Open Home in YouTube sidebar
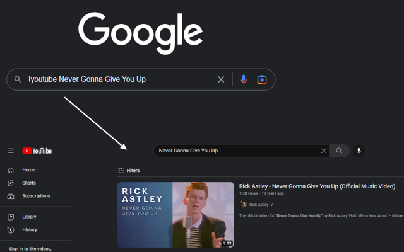The height and width of the screenshot is (252, 404). tap(28, 170)
